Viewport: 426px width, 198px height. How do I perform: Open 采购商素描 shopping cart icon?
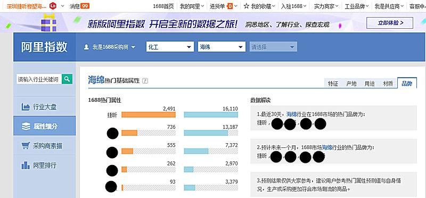click(26, 146)
